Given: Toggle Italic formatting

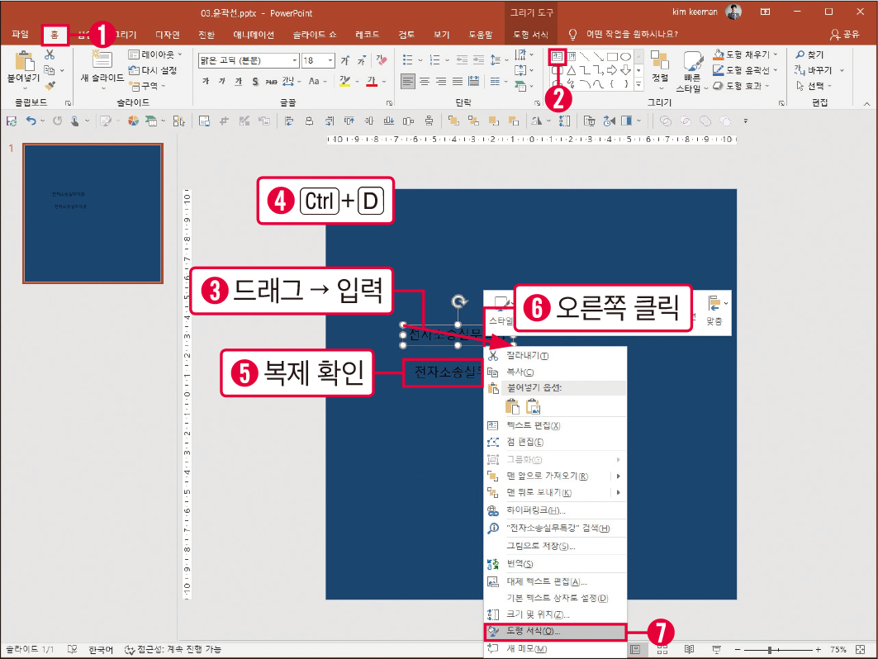Looking at the screenshot, I should tap(221, 82).
